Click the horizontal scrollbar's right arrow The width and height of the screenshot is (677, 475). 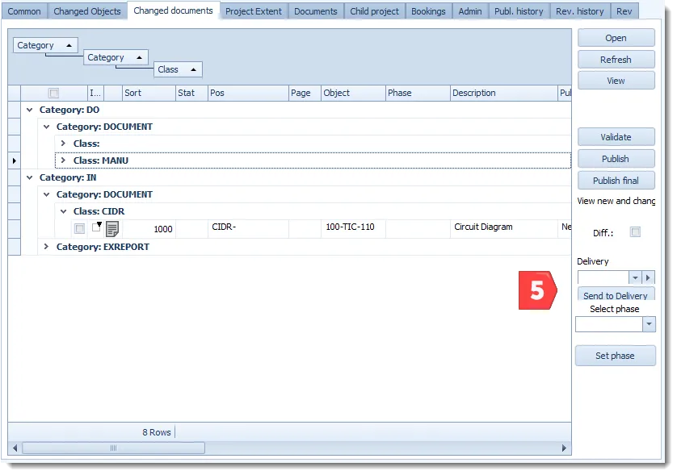coord(564,448)
